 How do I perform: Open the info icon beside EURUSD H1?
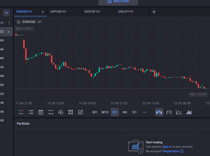coord(19,22)
